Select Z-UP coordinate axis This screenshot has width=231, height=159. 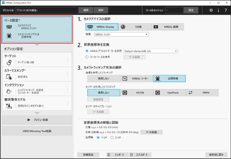112,137
